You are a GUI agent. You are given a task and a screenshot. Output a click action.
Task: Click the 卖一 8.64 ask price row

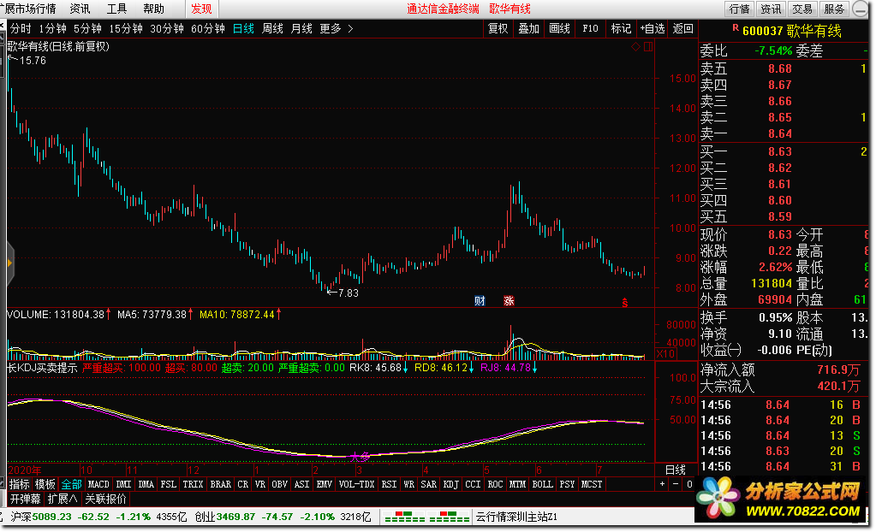click(x=784, y=133)
